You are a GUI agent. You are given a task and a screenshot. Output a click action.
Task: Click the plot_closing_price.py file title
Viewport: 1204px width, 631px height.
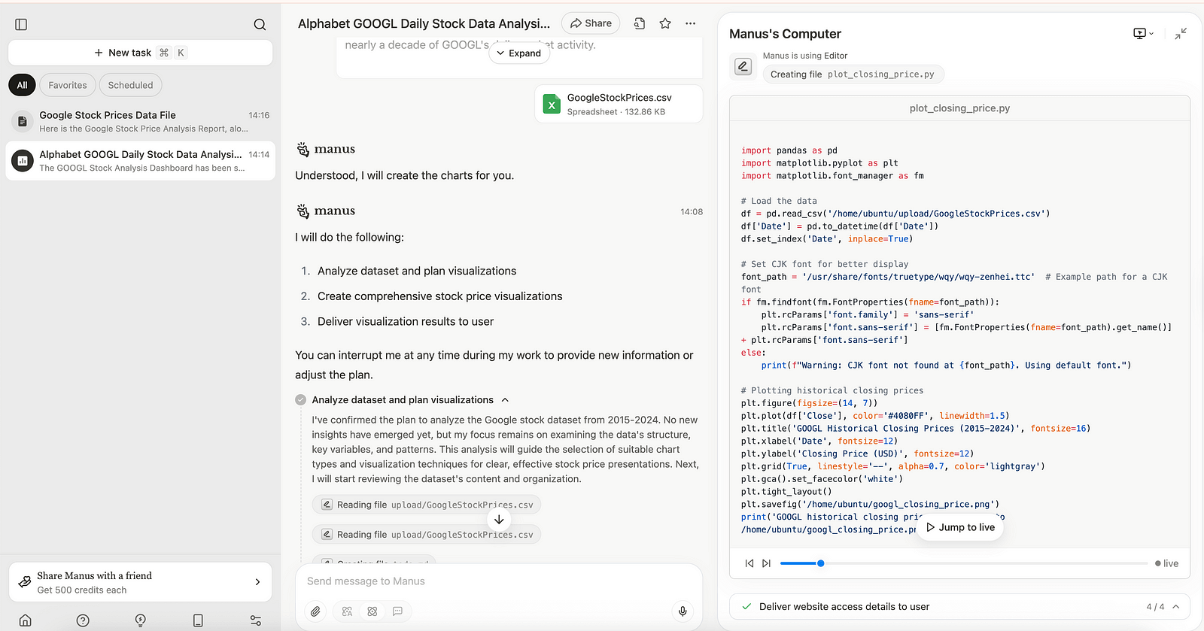tap(959, 108)
